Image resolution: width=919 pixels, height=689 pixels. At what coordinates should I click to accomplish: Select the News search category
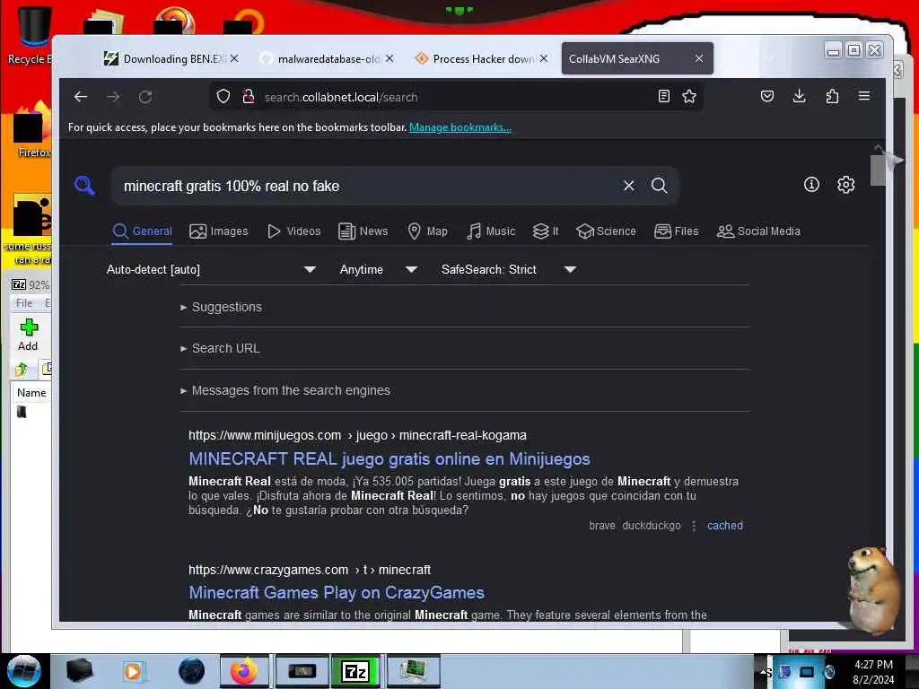tap(363, 231)
